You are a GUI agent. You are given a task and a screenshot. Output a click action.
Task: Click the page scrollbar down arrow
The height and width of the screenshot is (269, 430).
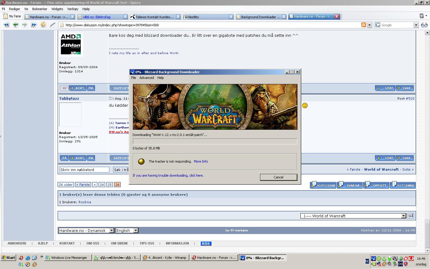tap(427, 250)
